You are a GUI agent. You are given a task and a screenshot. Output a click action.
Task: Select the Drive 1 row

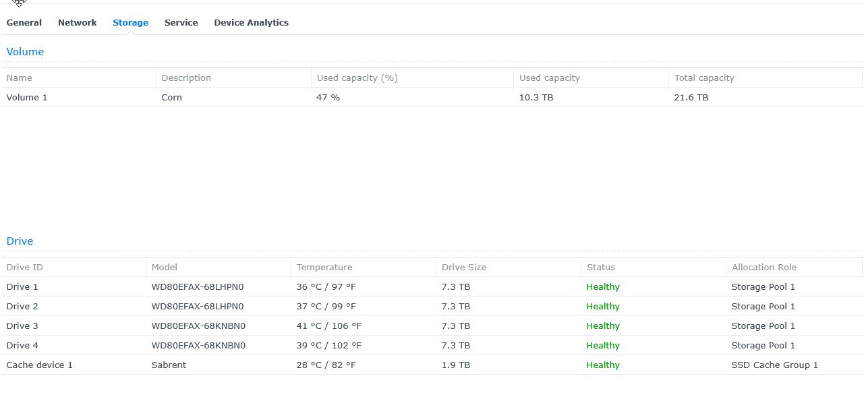[22, 287]
